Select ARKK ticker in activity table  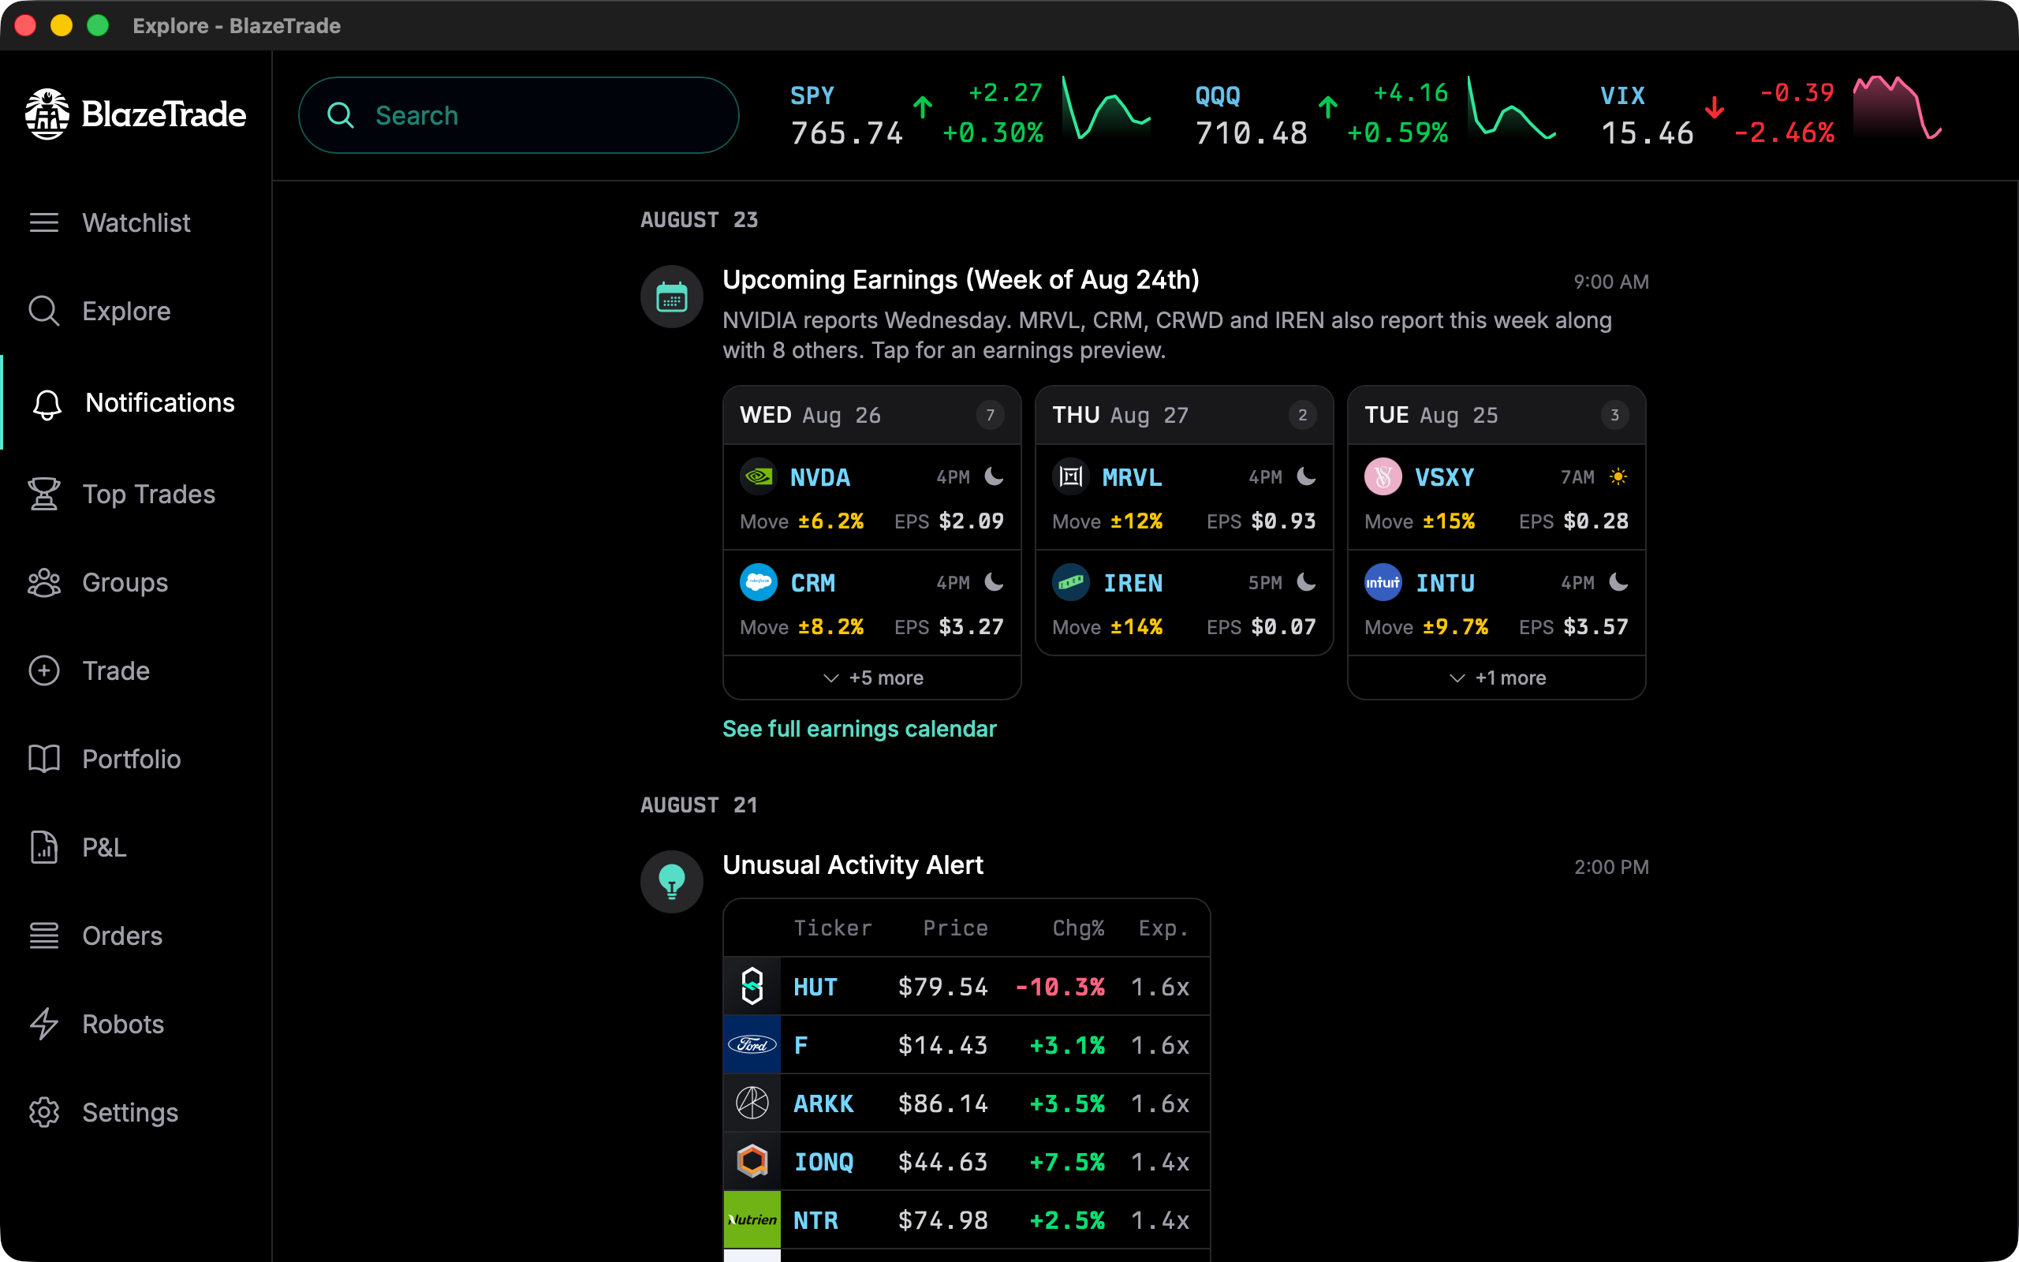click(823, 1104)
